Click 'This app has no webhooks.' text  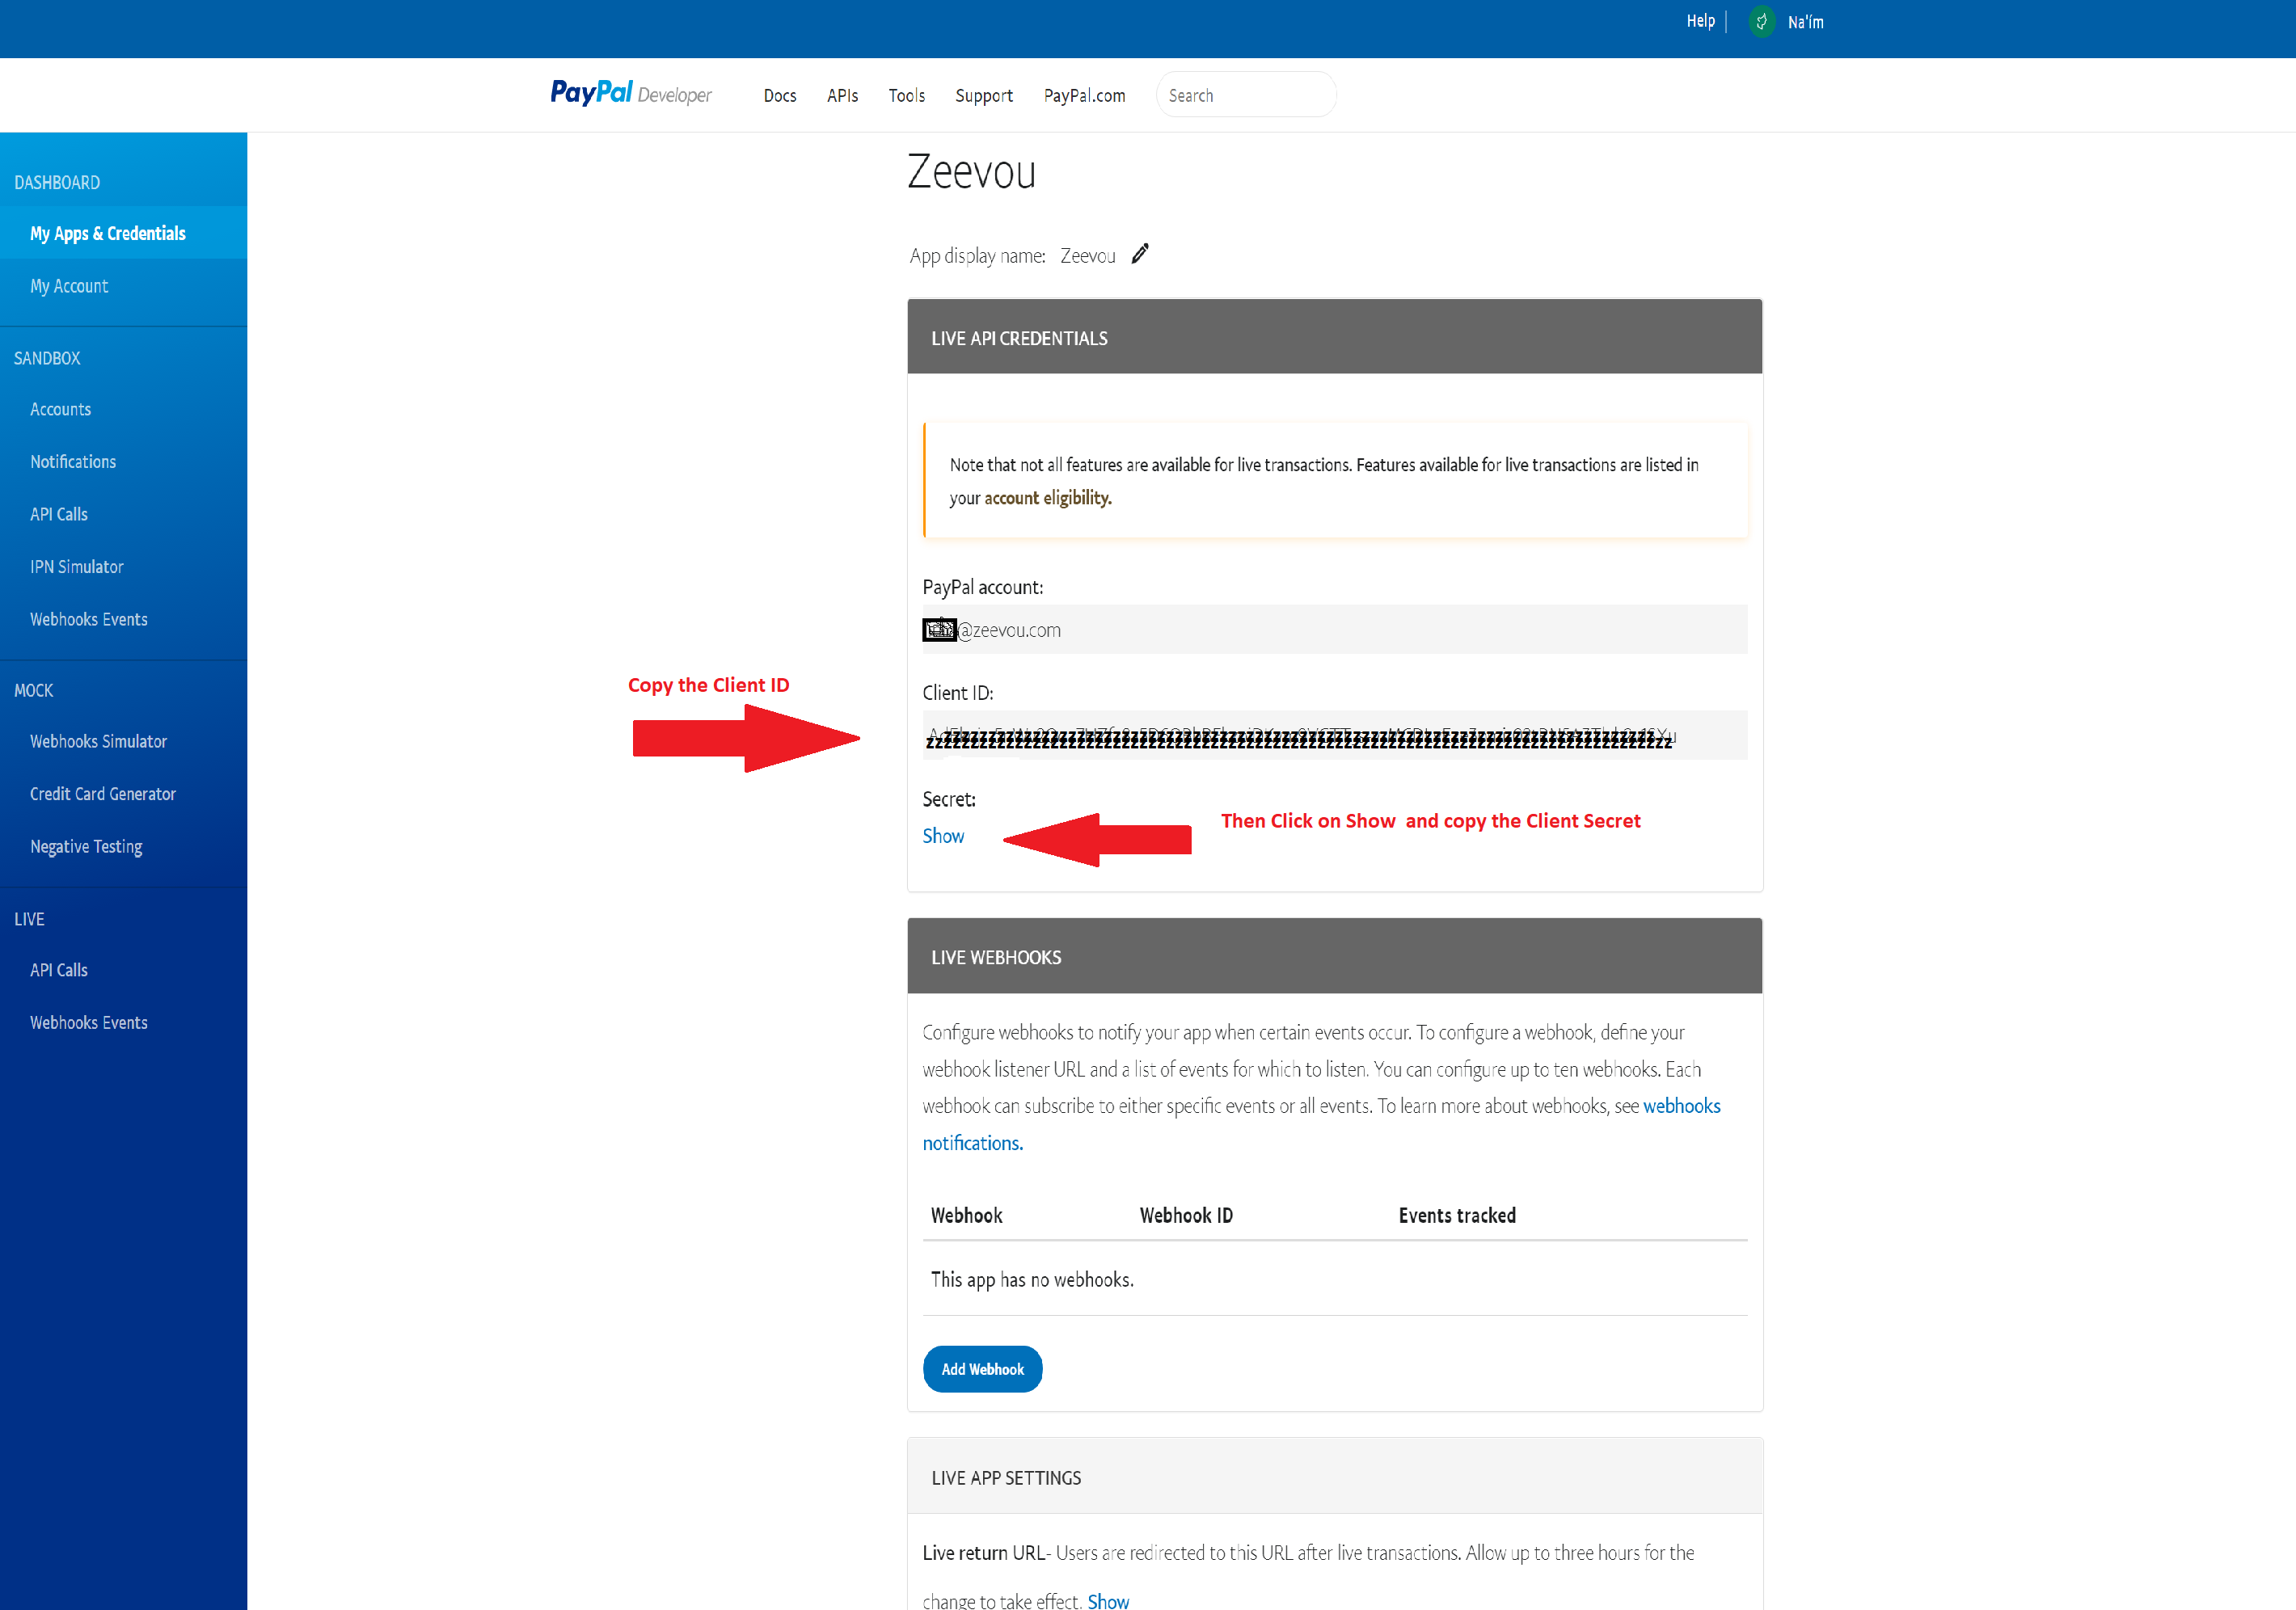[1032, 1280]
